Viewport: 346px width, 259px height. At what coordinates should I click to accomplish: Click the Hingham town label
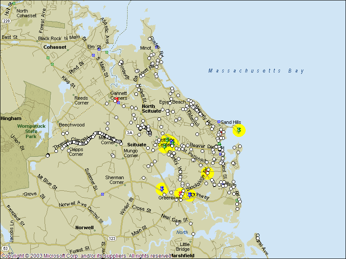pos(10,118)
